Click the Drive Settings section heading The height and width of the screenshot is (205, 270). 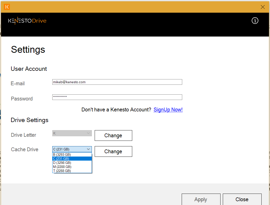click(x=29, y=120)
